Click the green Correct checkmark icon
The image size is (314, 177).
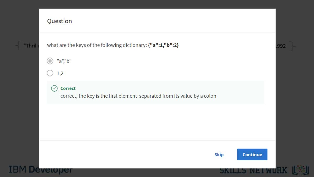click(54, 88)
